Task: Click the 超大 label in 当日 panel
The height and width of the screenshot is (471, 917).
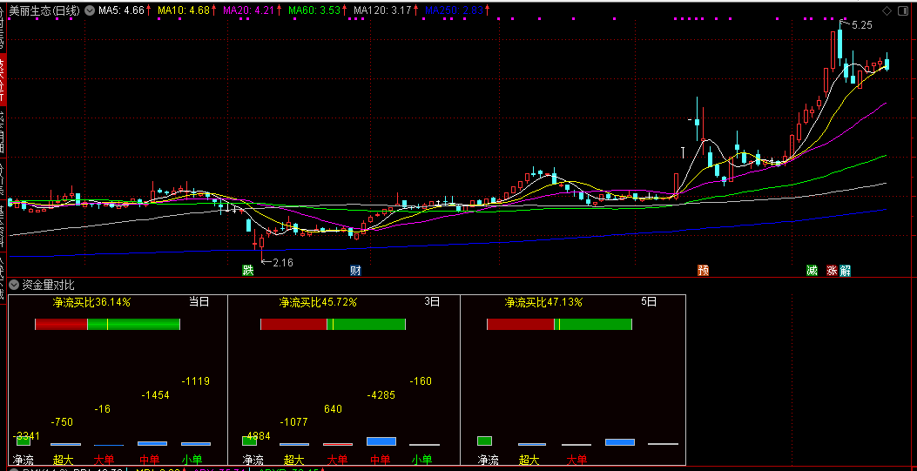Action: (64, 461)
